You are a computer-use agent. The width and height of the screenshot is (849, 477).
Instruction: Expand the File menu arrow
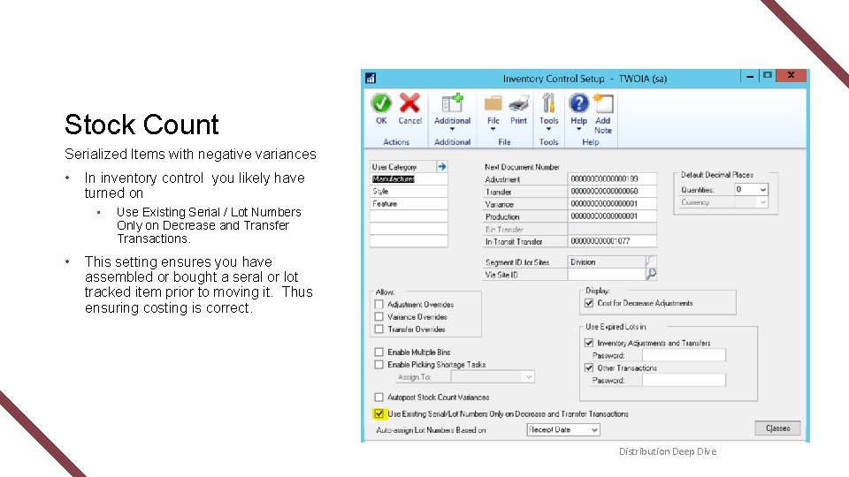[493, 130]
